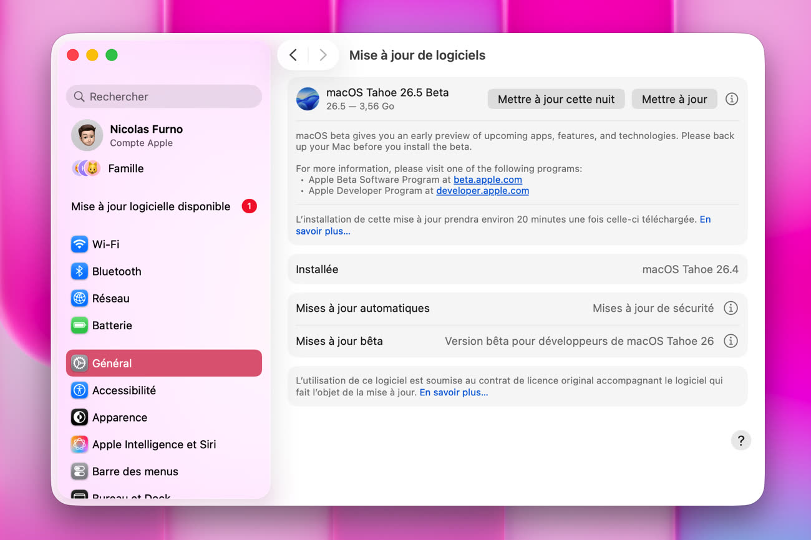
Task: Open Nicolas Furno Compte Apple profile
Action: point(146,135)
